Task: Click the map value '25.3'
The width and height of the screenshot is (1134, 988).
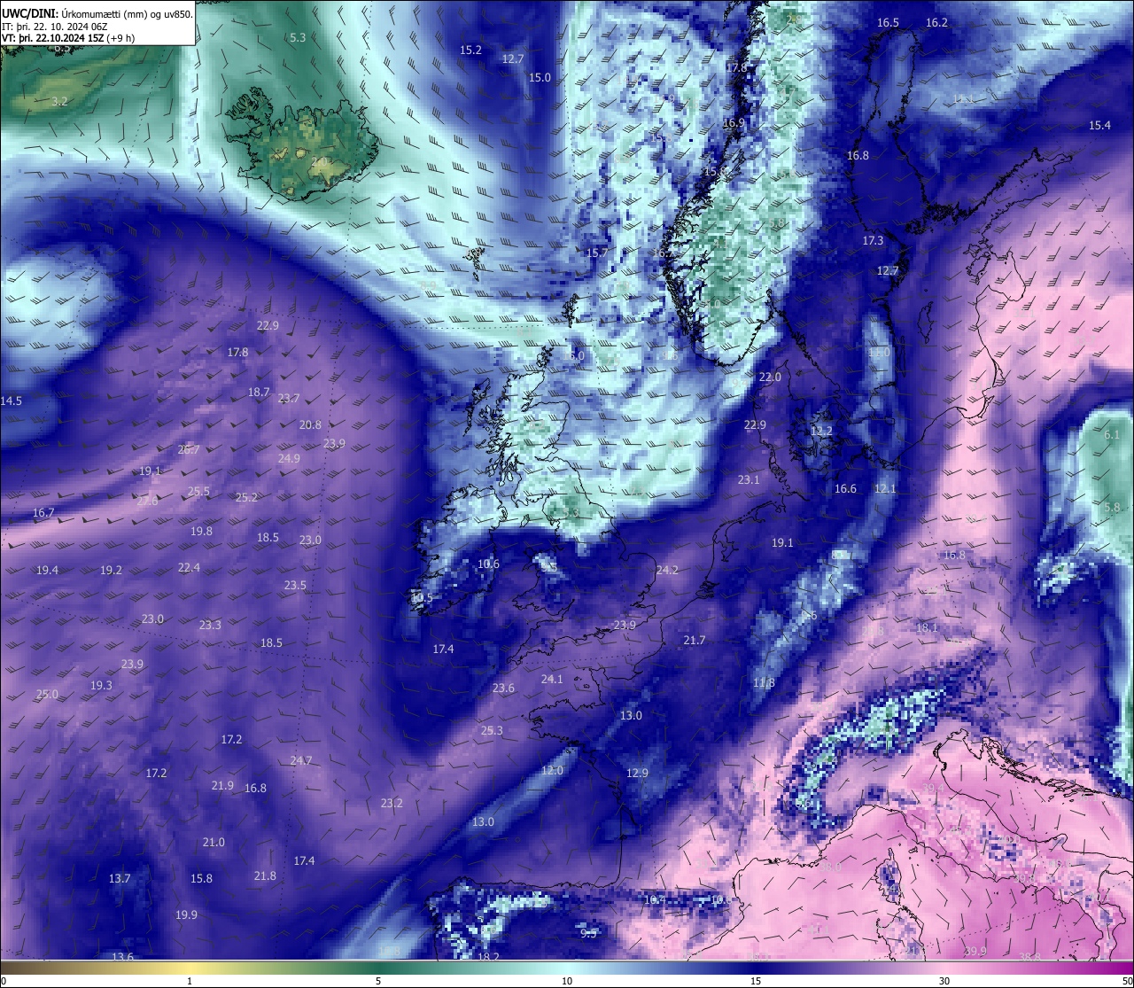Action: coord(492,730)
